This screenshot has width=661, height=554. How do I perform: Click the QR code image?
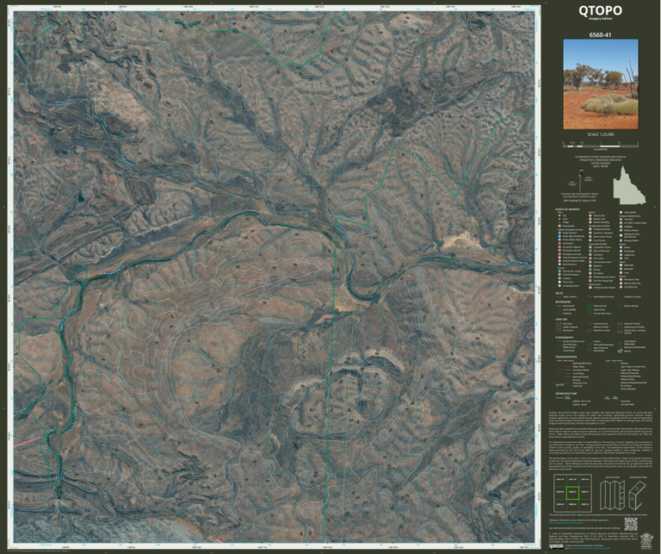(631, 524)
